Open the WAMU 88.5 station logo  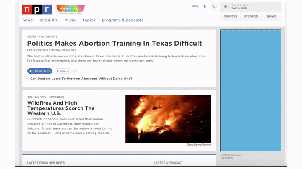(x=70, y=9)
